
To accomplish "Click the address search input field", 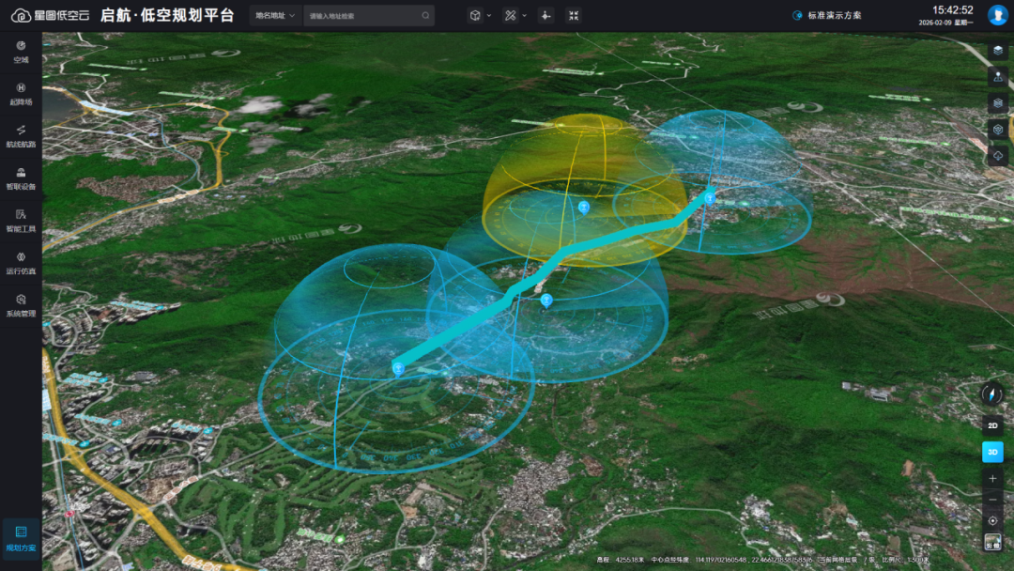I will point(361,15).
